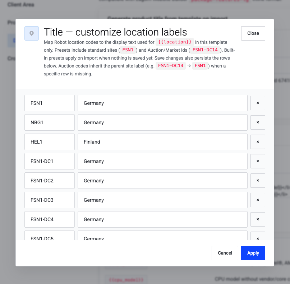Remove the HEL1 Finland row
The image size is (290, 284).
tap(258, 142)
